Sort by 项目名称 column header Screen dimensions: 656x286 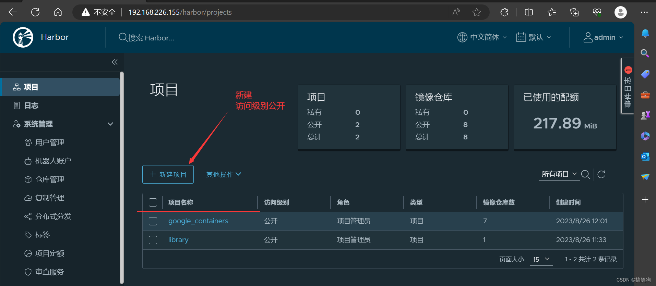pyautogui.click(x=181, y=202)
